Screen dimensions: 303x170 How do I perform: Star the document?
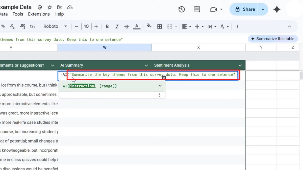tap(50, 7)
